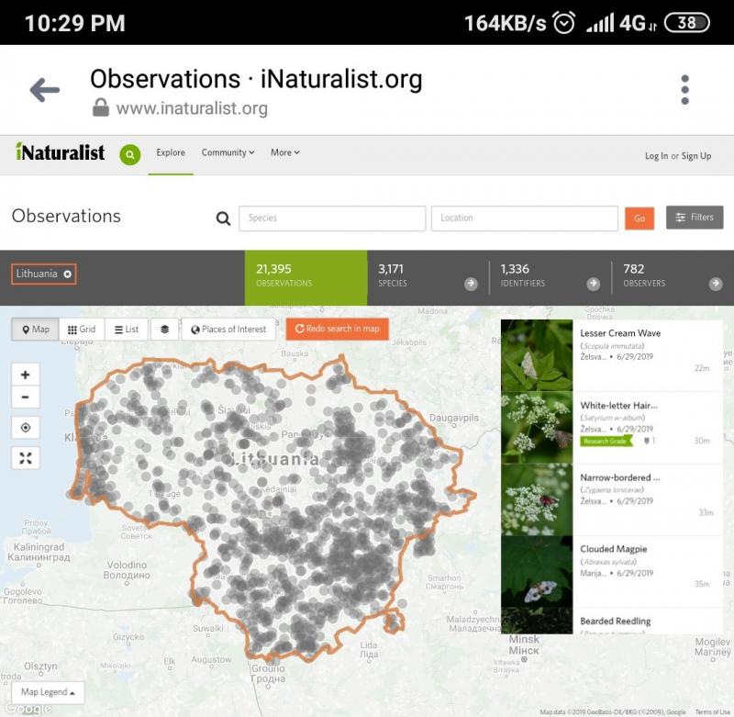Click the Daugavpils map label
This screenshot has height=717, width=734.
[453, 418]
